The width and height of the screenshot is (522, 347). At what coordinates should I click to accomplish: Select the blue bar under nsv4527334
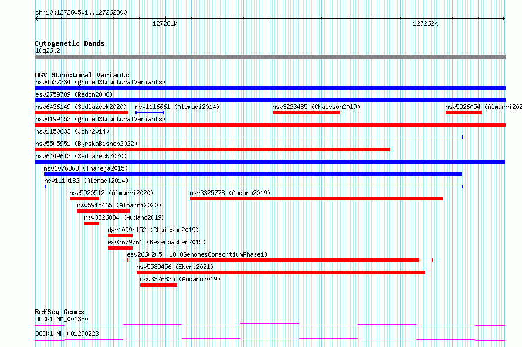tap(270, 88)
